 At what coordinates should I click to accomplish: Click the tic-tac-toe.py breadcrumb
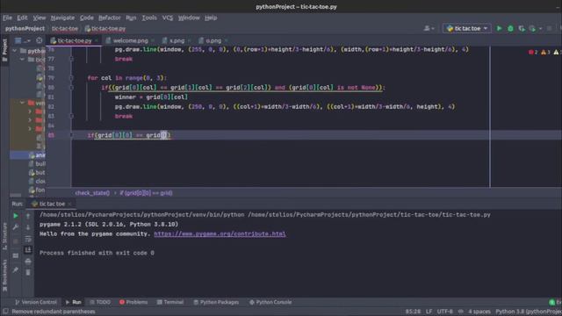(x=105, y=28)
